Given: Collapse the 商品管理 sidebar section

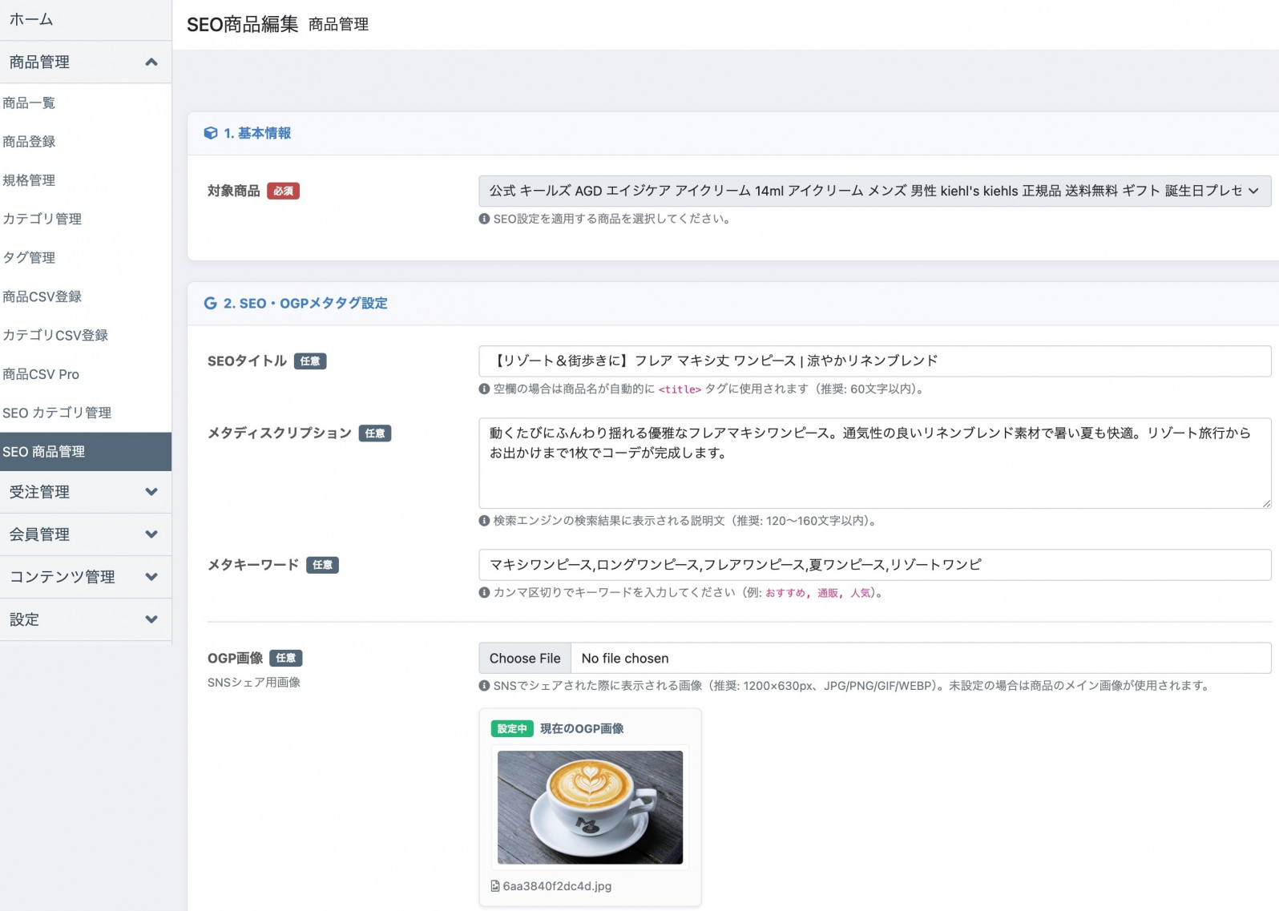Looking at the screenshot, I should pyautogui.click(x=86, y=62).
